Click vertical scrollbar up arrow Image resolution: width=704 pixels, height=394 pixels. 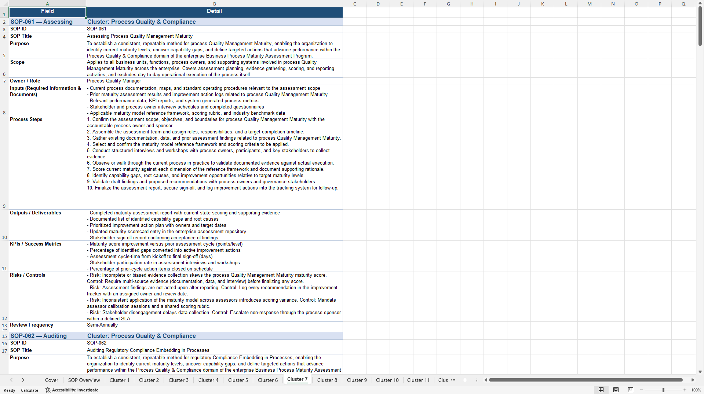(700, 3)
